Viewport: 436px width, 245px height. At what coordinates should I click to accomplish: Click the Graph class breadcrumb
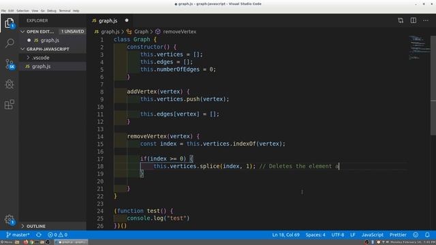(138, 31)
